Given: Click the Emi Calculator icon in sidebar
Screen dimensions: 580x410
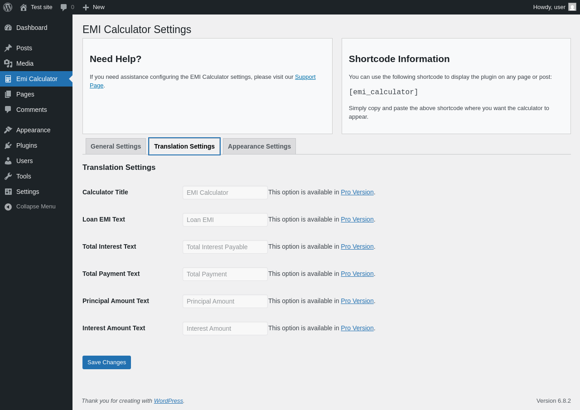Looking at the screenshot, I should [x=8, y=79].
